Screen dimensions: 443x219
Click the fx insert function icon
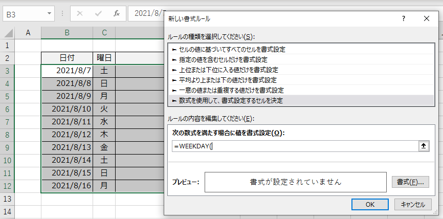pyautogui.click(x=117, y=13)
